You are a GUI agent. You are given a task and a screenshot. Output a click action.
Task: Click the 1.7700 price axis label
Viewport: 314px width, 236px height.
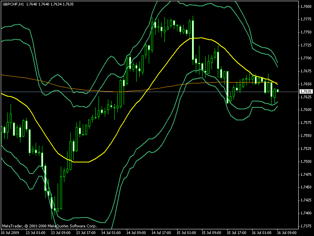click(x=306, y=58)
